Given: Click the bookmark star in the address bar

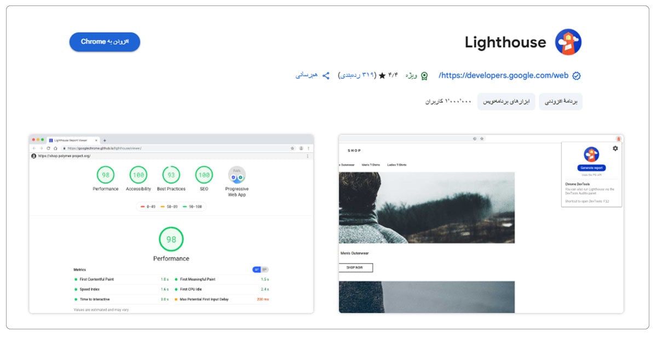Looking at the screenshot, I should pyautogui.click(x=292, y=148).
